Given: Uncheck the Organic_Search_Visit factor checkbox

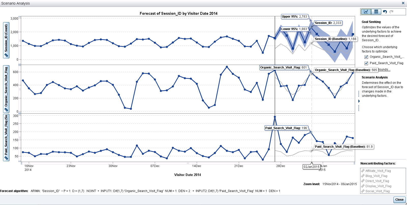Looking at the screenshot, I should click(366, 57).
